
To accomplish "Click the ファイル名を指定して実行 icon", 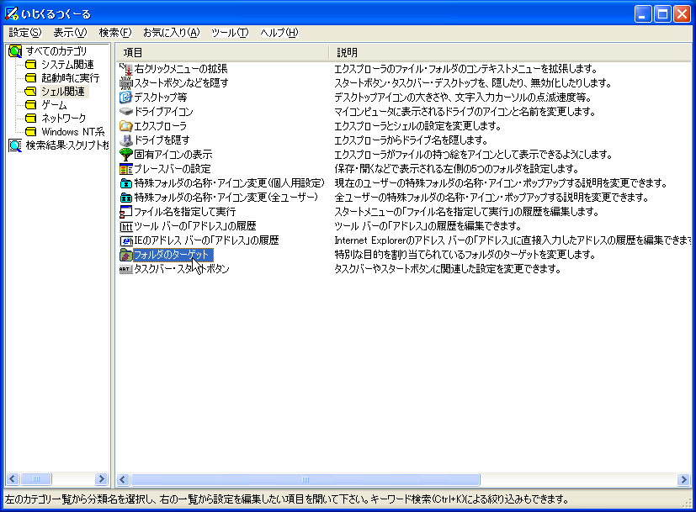I will (126, 212).
